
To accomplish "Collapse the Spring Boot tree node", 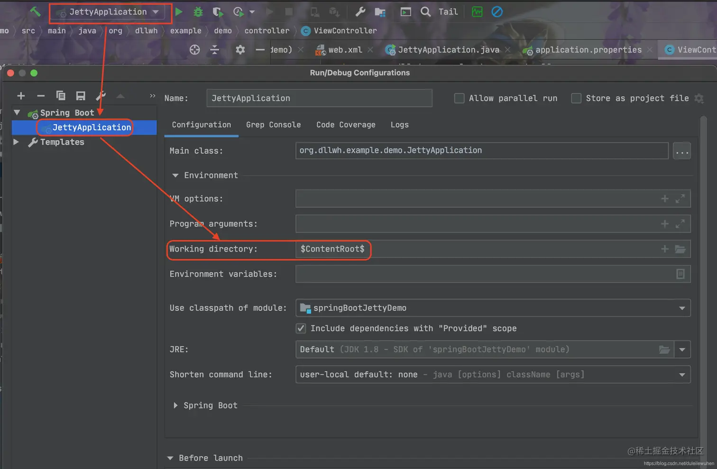I will coord(17,113).
